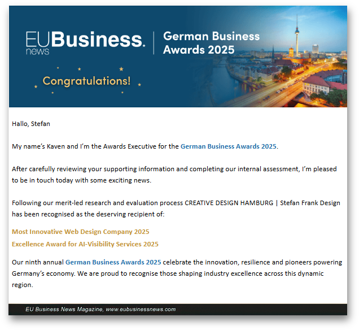
Task: Click 'CREATIVE DESIGN HAMBURG | Stefan Frank Design' text
Action: pos(262,203)
